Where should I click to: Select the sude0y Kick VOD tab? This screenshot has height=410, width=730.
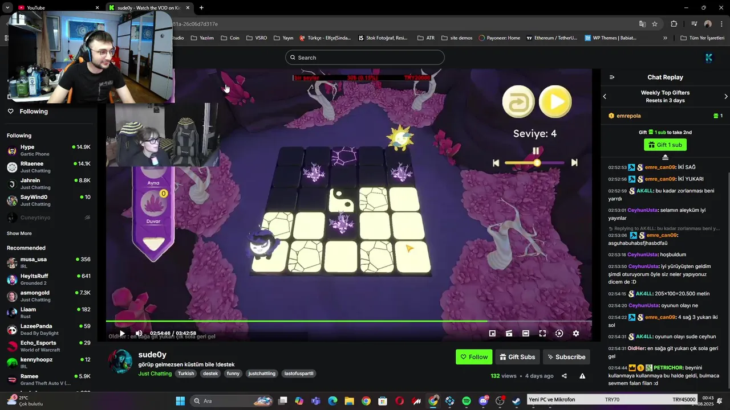[x=149, y=7]
